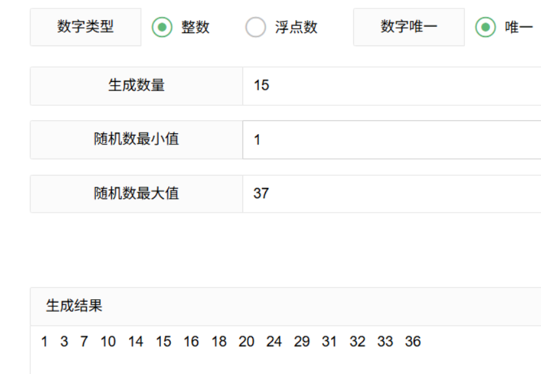Click the 生成结果 panel header
541x374 pixels.
click(x=285, y=306)
